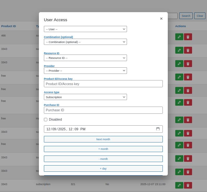The image size is (207, 192).
Task: Focus the Purchase ID input field
Action: click(103, 110)
